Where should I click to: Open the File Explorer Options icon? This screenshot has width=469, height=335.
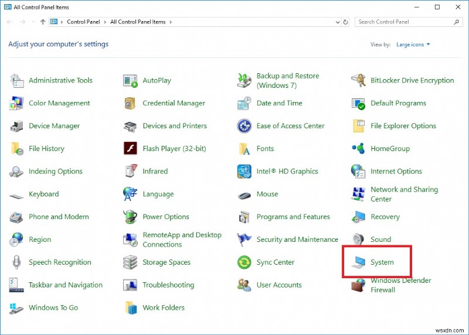pyautogui.click(x=358, y=126)
